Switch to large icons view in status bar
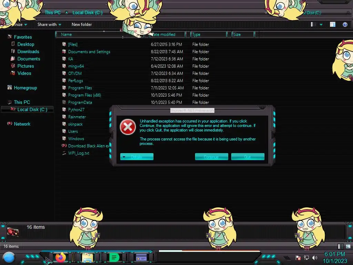Viewport: 353px width, 265px height. pos(348,246)
